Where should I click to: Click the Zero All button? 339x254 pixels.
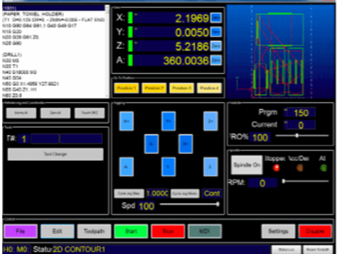pyautogui.click(x=55, y=113)
